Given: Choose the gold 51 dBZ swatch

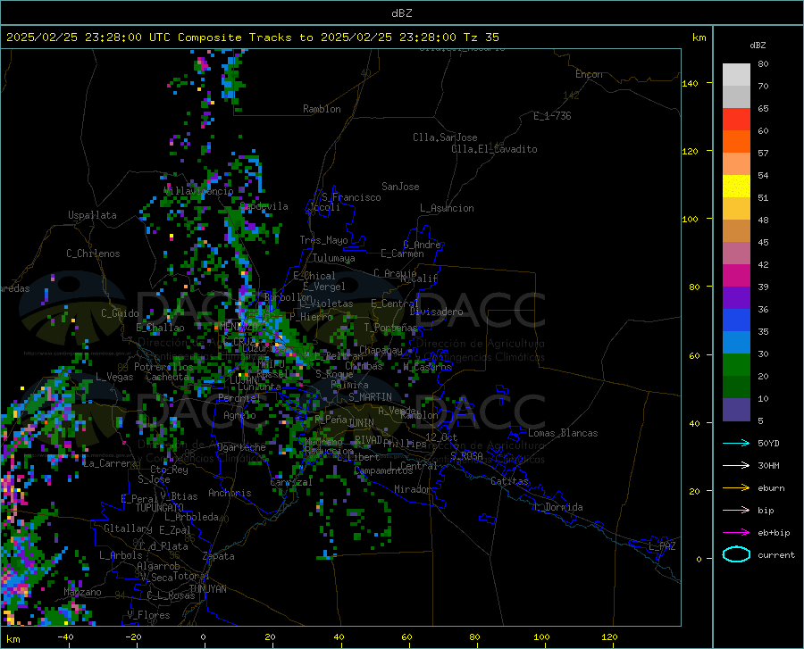Looking at the screenshot, I should click(x=736, y=209).
